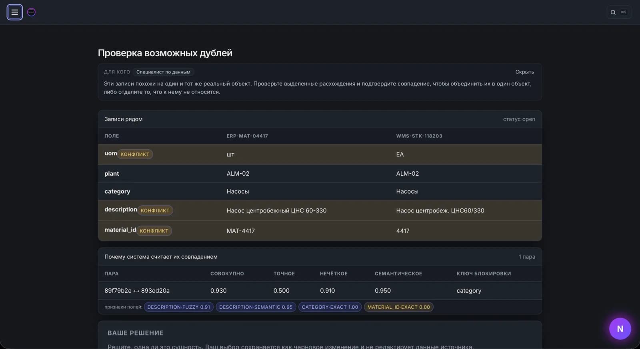
Task: Click the description field name
Action: coord(121,210)
